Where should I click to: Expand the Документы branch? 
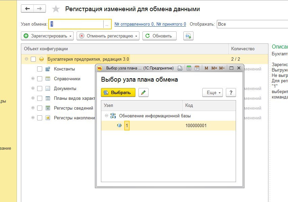33,88
